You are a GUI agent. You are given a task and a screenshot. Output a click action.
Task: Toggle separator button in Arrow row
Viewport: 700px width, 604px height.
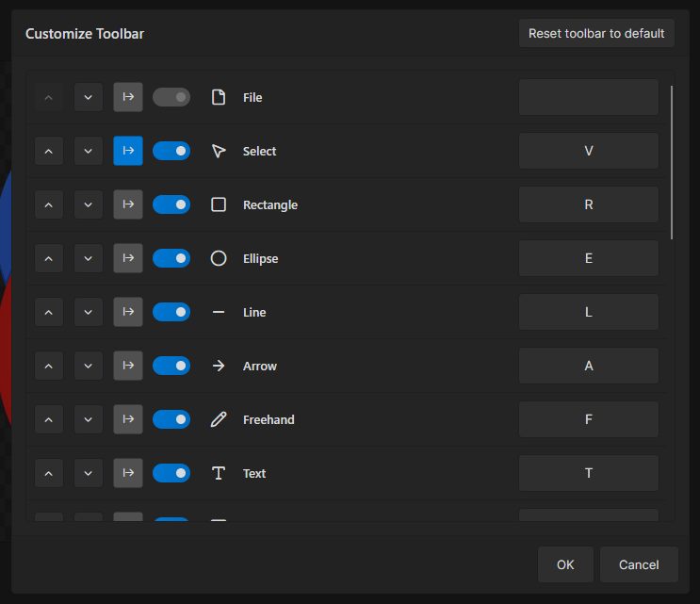click(128, 366)
